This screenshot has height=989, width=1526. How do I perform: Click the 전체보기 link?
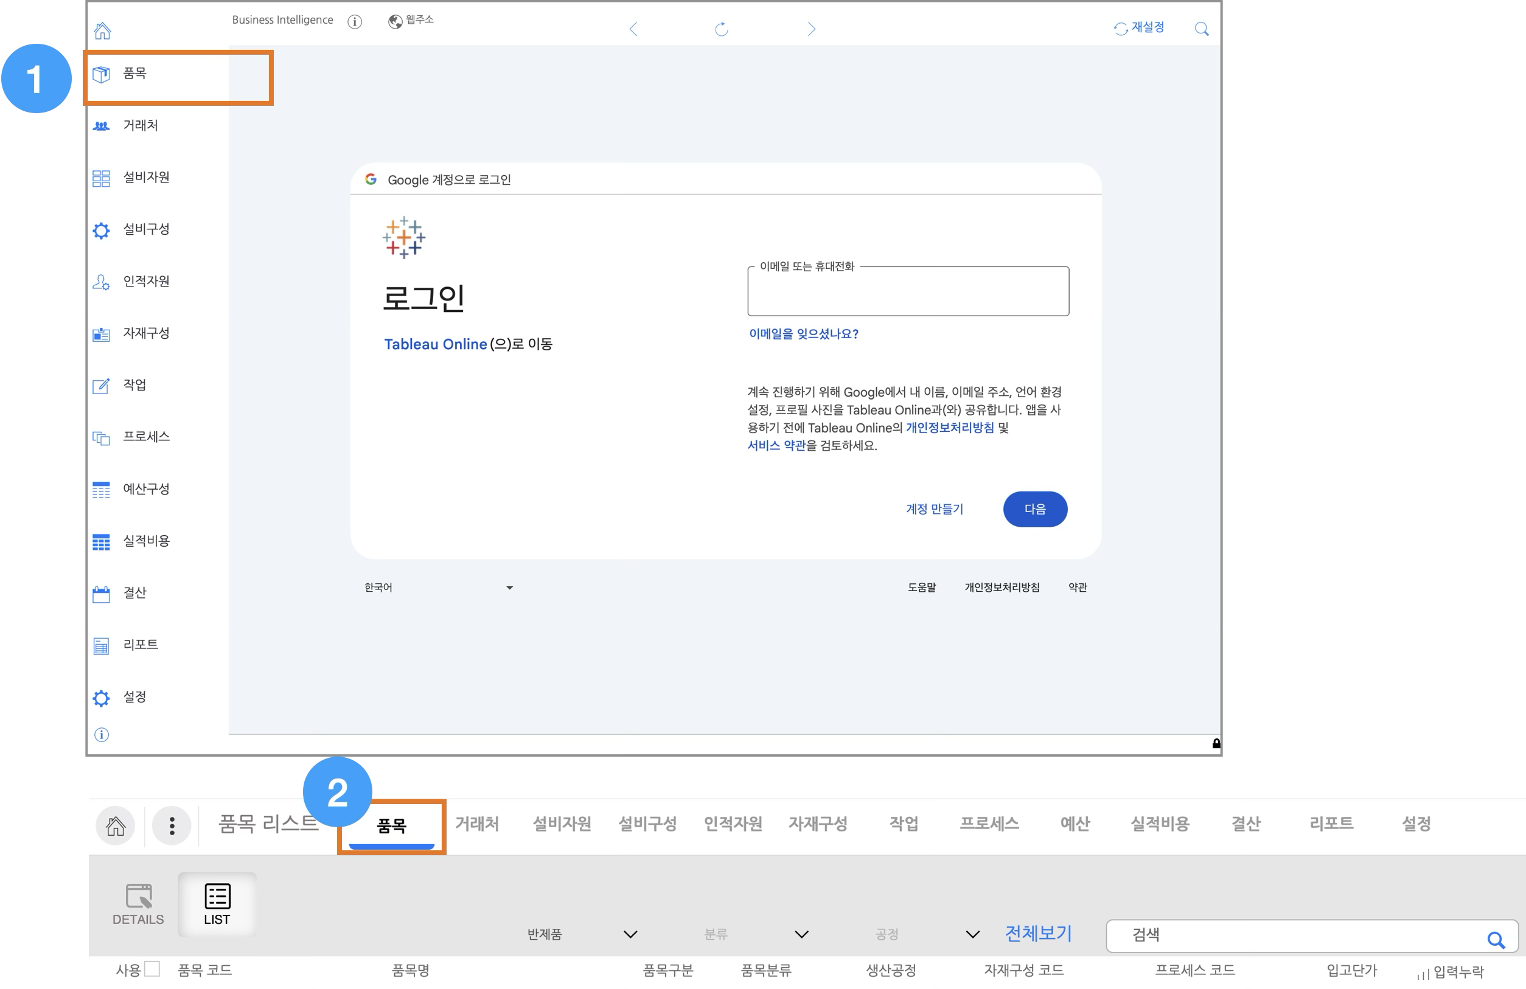click(x=1038, y=933)
